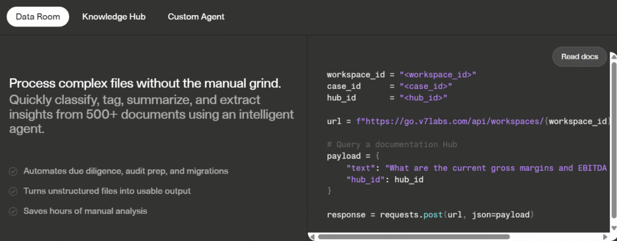Click the workspace_id assignment code line
This screenshot has height=241, width=617.
402,75
